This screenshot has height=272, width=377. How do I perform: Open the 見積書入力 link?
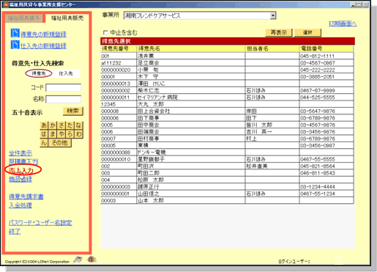point(23,161)
